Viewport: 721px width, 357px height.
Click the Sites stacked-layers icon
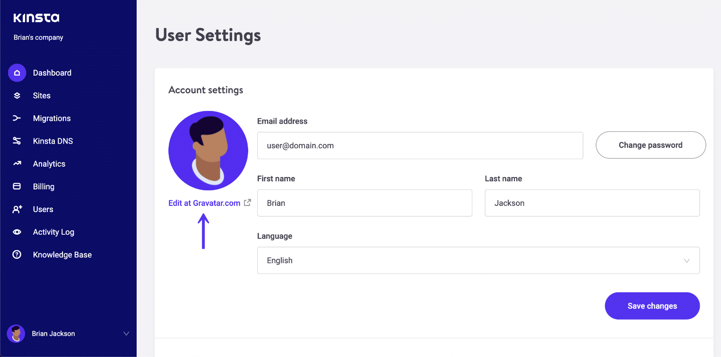17,95
